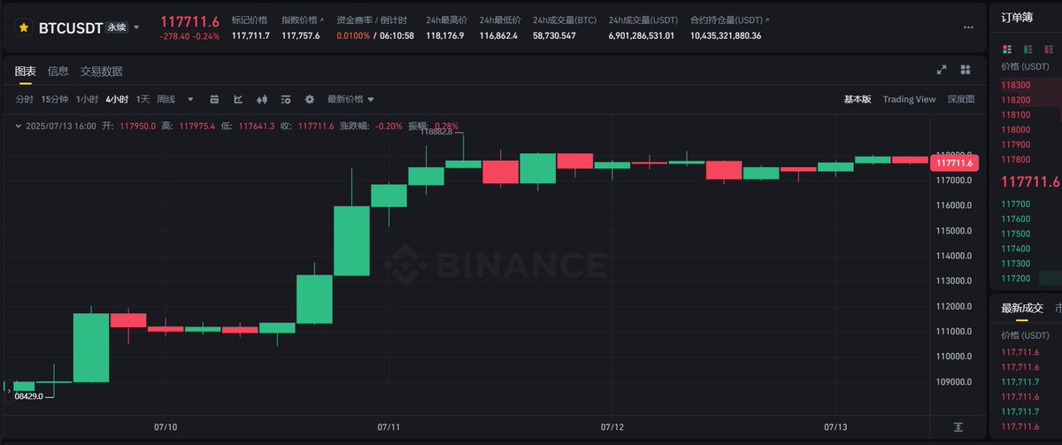Open the chart layout widgets icon
Viewport: 1062px width, 445px height.
point(966,70)
